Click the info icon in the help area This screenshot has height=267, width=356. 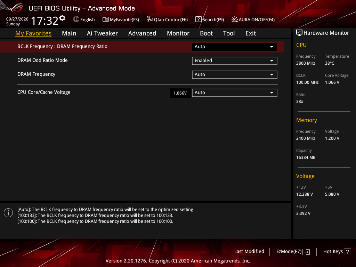[x=8, y=213]
